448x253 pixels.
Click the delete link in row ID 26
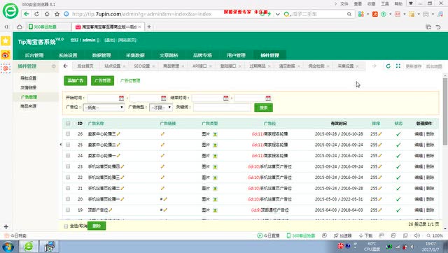[430, 133]
